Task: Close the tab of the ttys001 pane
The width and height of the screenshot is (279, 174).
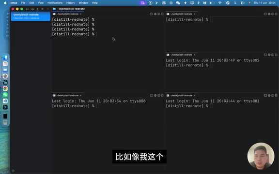Action: click(x=195, y=95)
